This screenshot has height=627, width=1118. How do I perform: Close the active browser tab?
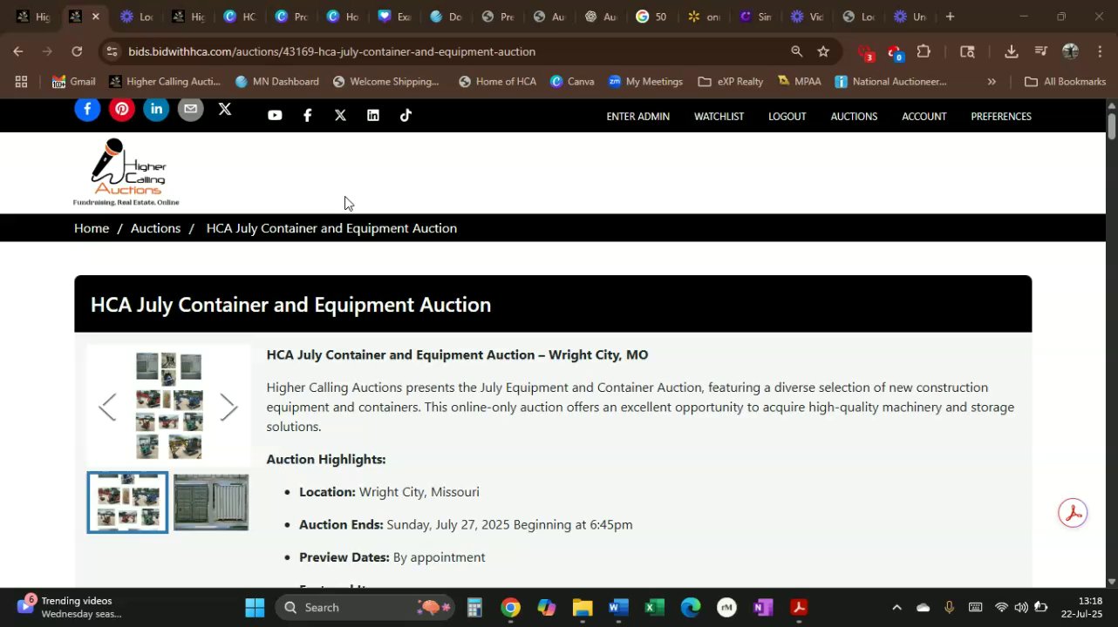coord(96,17)
